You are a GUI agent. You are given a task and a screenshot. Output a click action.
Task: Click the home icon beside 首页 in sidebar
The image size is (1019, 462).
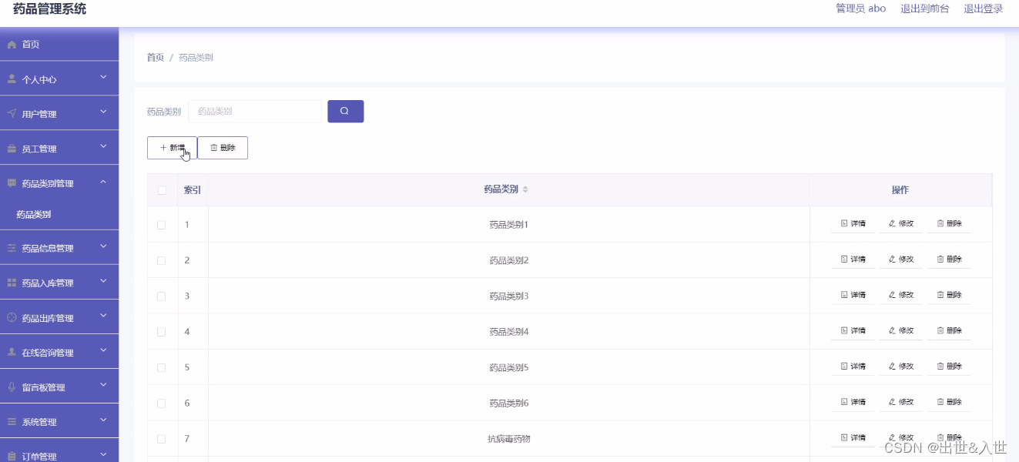click(12, 45)
